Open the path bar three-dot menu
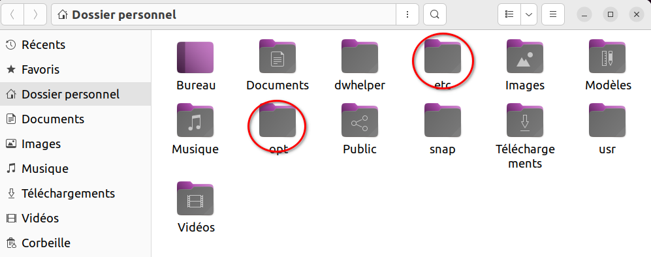Viewport: 651px width, 257px height. 407,14
